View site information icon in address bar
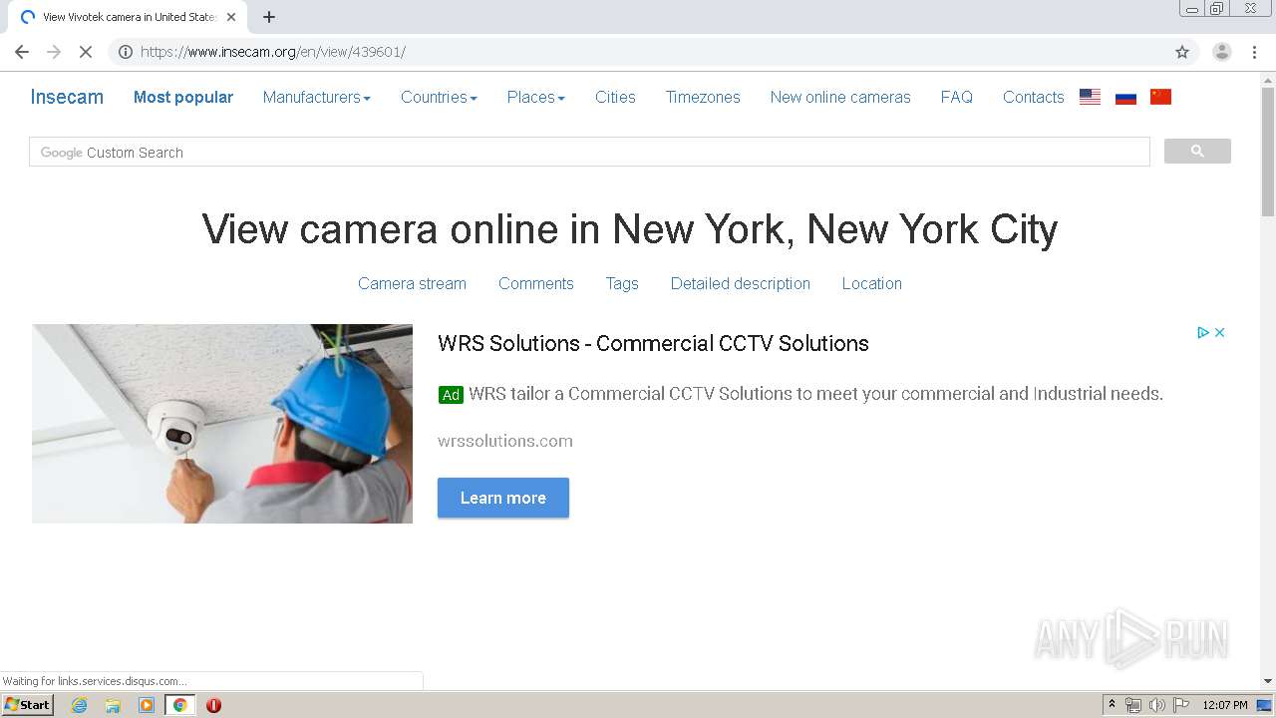1276x718 pixels. tap(126, 52)
